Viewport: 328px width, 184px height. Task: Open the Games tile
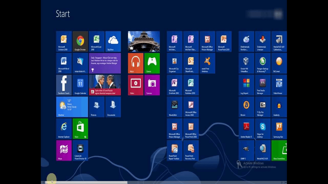[x=152, y=63]
